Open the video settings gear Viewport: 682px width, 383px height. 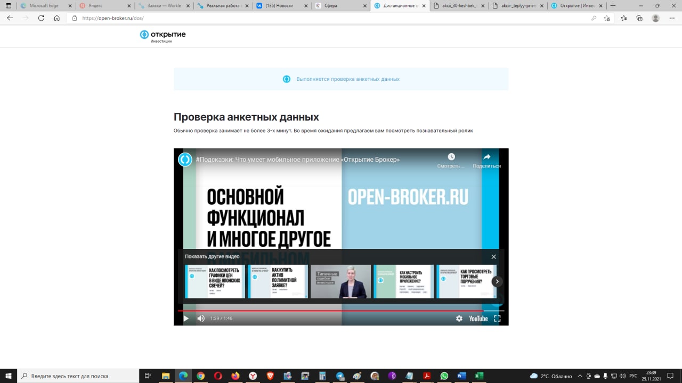[x=459, y=318]
